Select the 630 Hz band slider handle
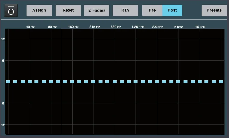The image size is (229, 138). [115, 82]
